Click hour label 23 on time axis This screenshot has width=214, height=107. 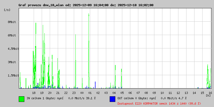tap(74, 93)
